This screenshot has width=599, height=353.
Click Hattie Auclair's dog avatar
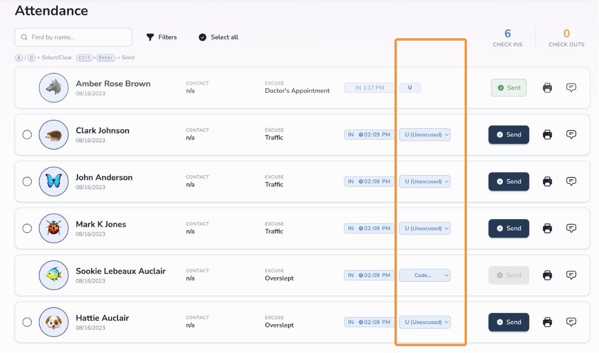tap(53, 322)
